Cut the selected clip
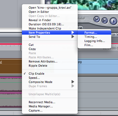Screen dimensions: 118x116 50,45
